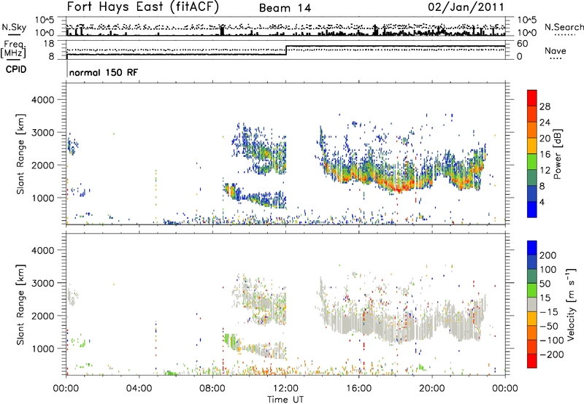
Task: Select the "24" label on Power color bar
Action: 545,123
